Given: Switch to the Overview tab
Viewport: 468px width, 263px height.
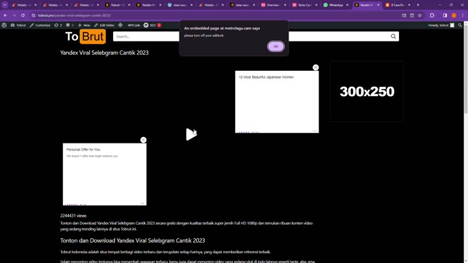Looking at the screenshot, I should (x=273, y=5).
